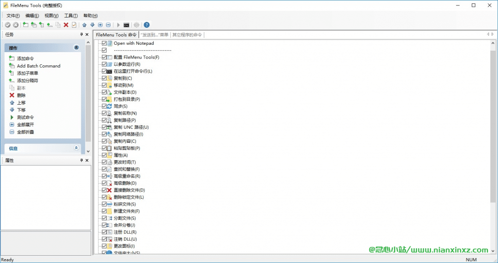Screen dimensions: 498x263
Task: Uncheck the 复制 UNC 路径(U) checkbox
Action: point(104,127)
